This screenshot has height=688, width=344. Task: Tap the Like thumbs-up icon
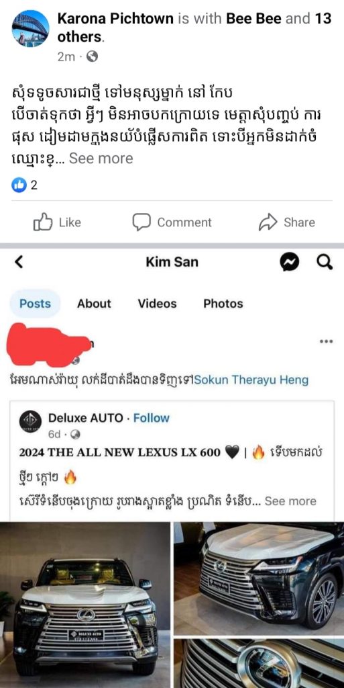pos(43,222)
